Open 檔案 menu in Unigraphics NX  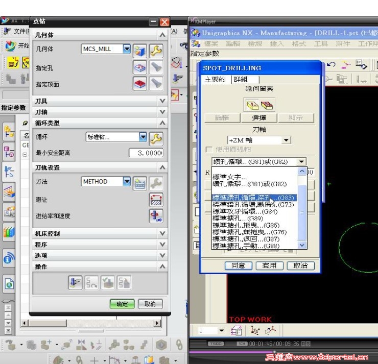(211, 44)
